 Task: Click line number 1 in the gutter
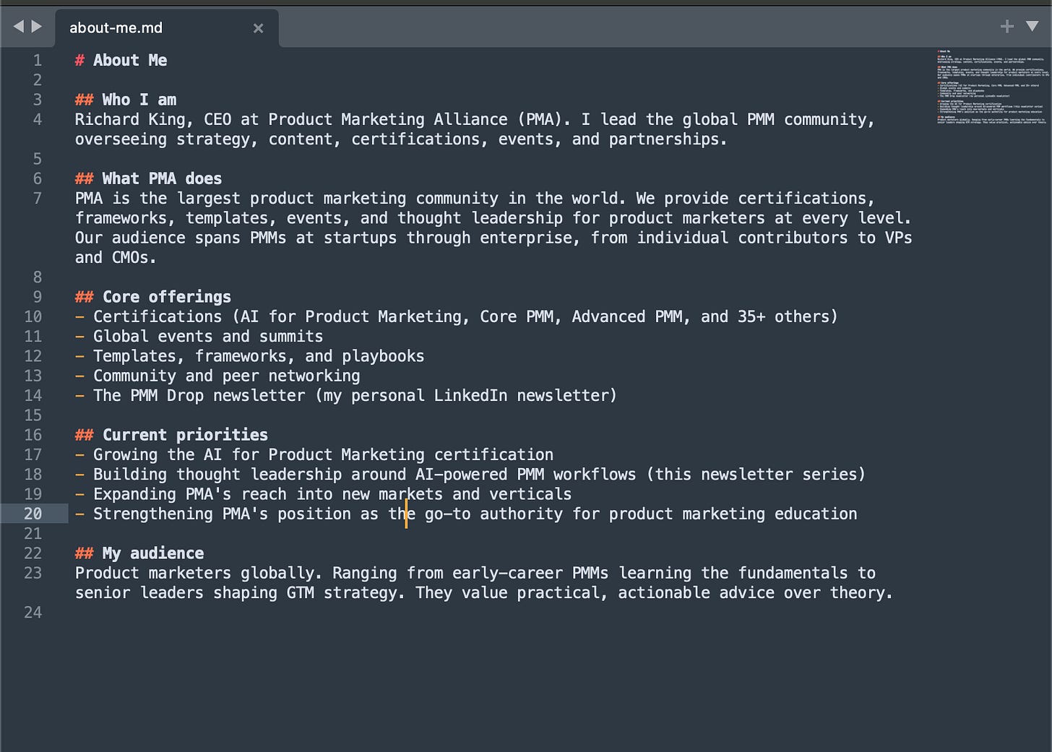click(x=38, y=61)
